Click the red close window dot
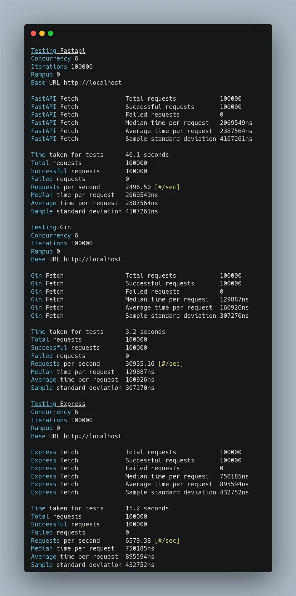The height and width of the screenshot is (596, 296). point(33,33)
